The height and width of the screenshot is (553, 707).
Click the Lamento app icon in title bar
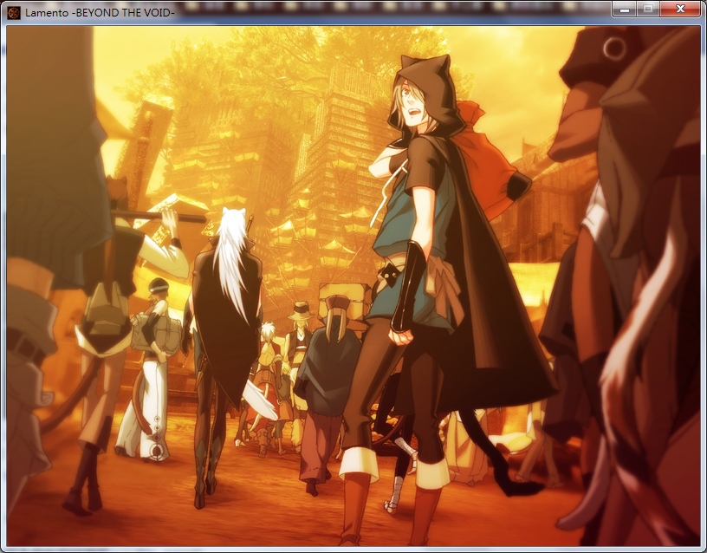14,13
